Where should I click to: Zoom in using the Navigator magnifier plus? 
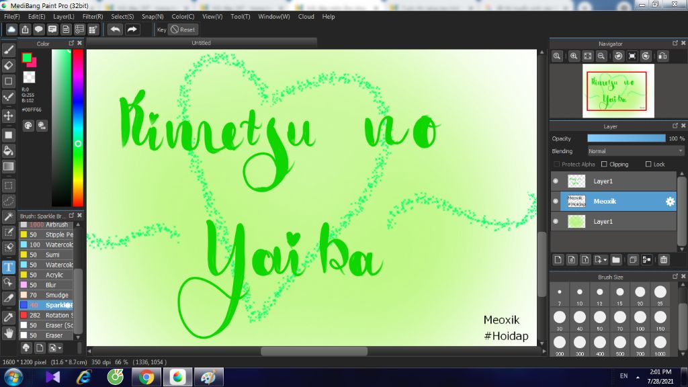(x=574, y=56)
